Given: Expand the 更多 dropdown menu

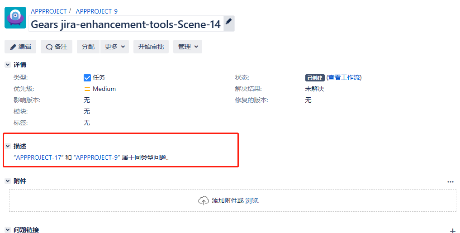Looking at the screenshot, I should 114,47.
